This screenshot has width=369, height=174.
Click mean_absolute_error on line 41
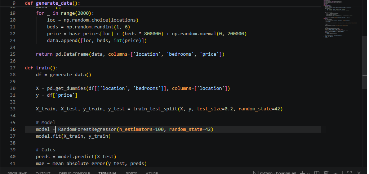tap(79, 163)
